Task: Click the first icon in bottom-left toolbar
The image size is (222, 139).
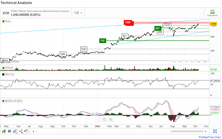Action: (x=4, y=131)
